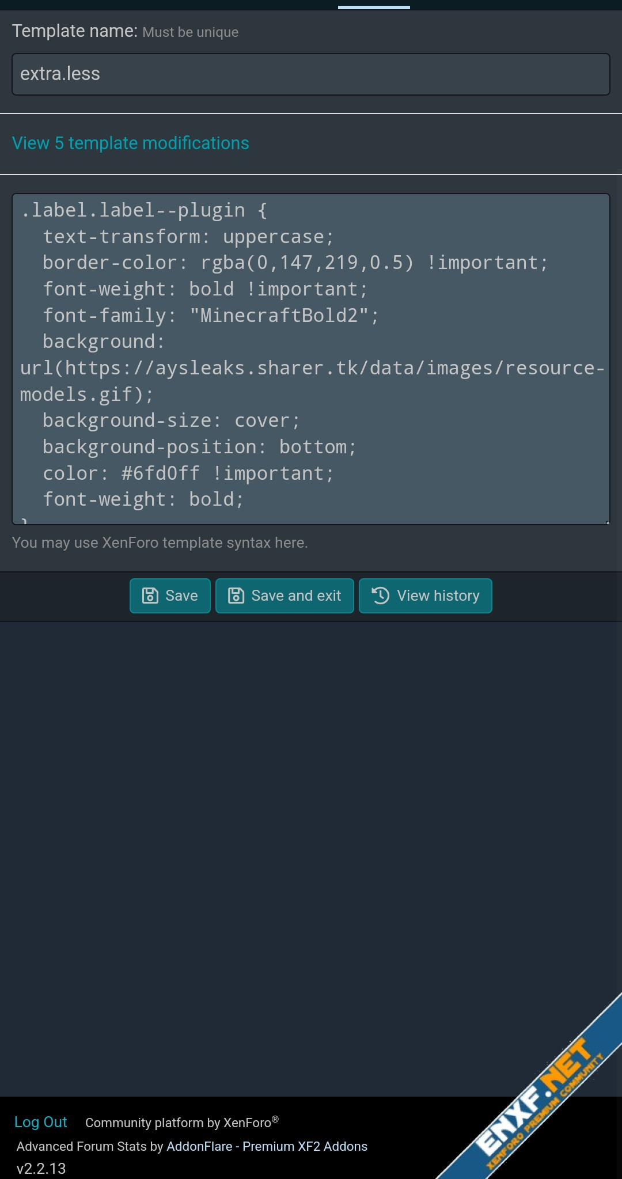Image resolution: width=622 pixels, height=1179 pixels.
Task: Click the font-family MinecraftBold2 line
Action: tap(211, 316)
